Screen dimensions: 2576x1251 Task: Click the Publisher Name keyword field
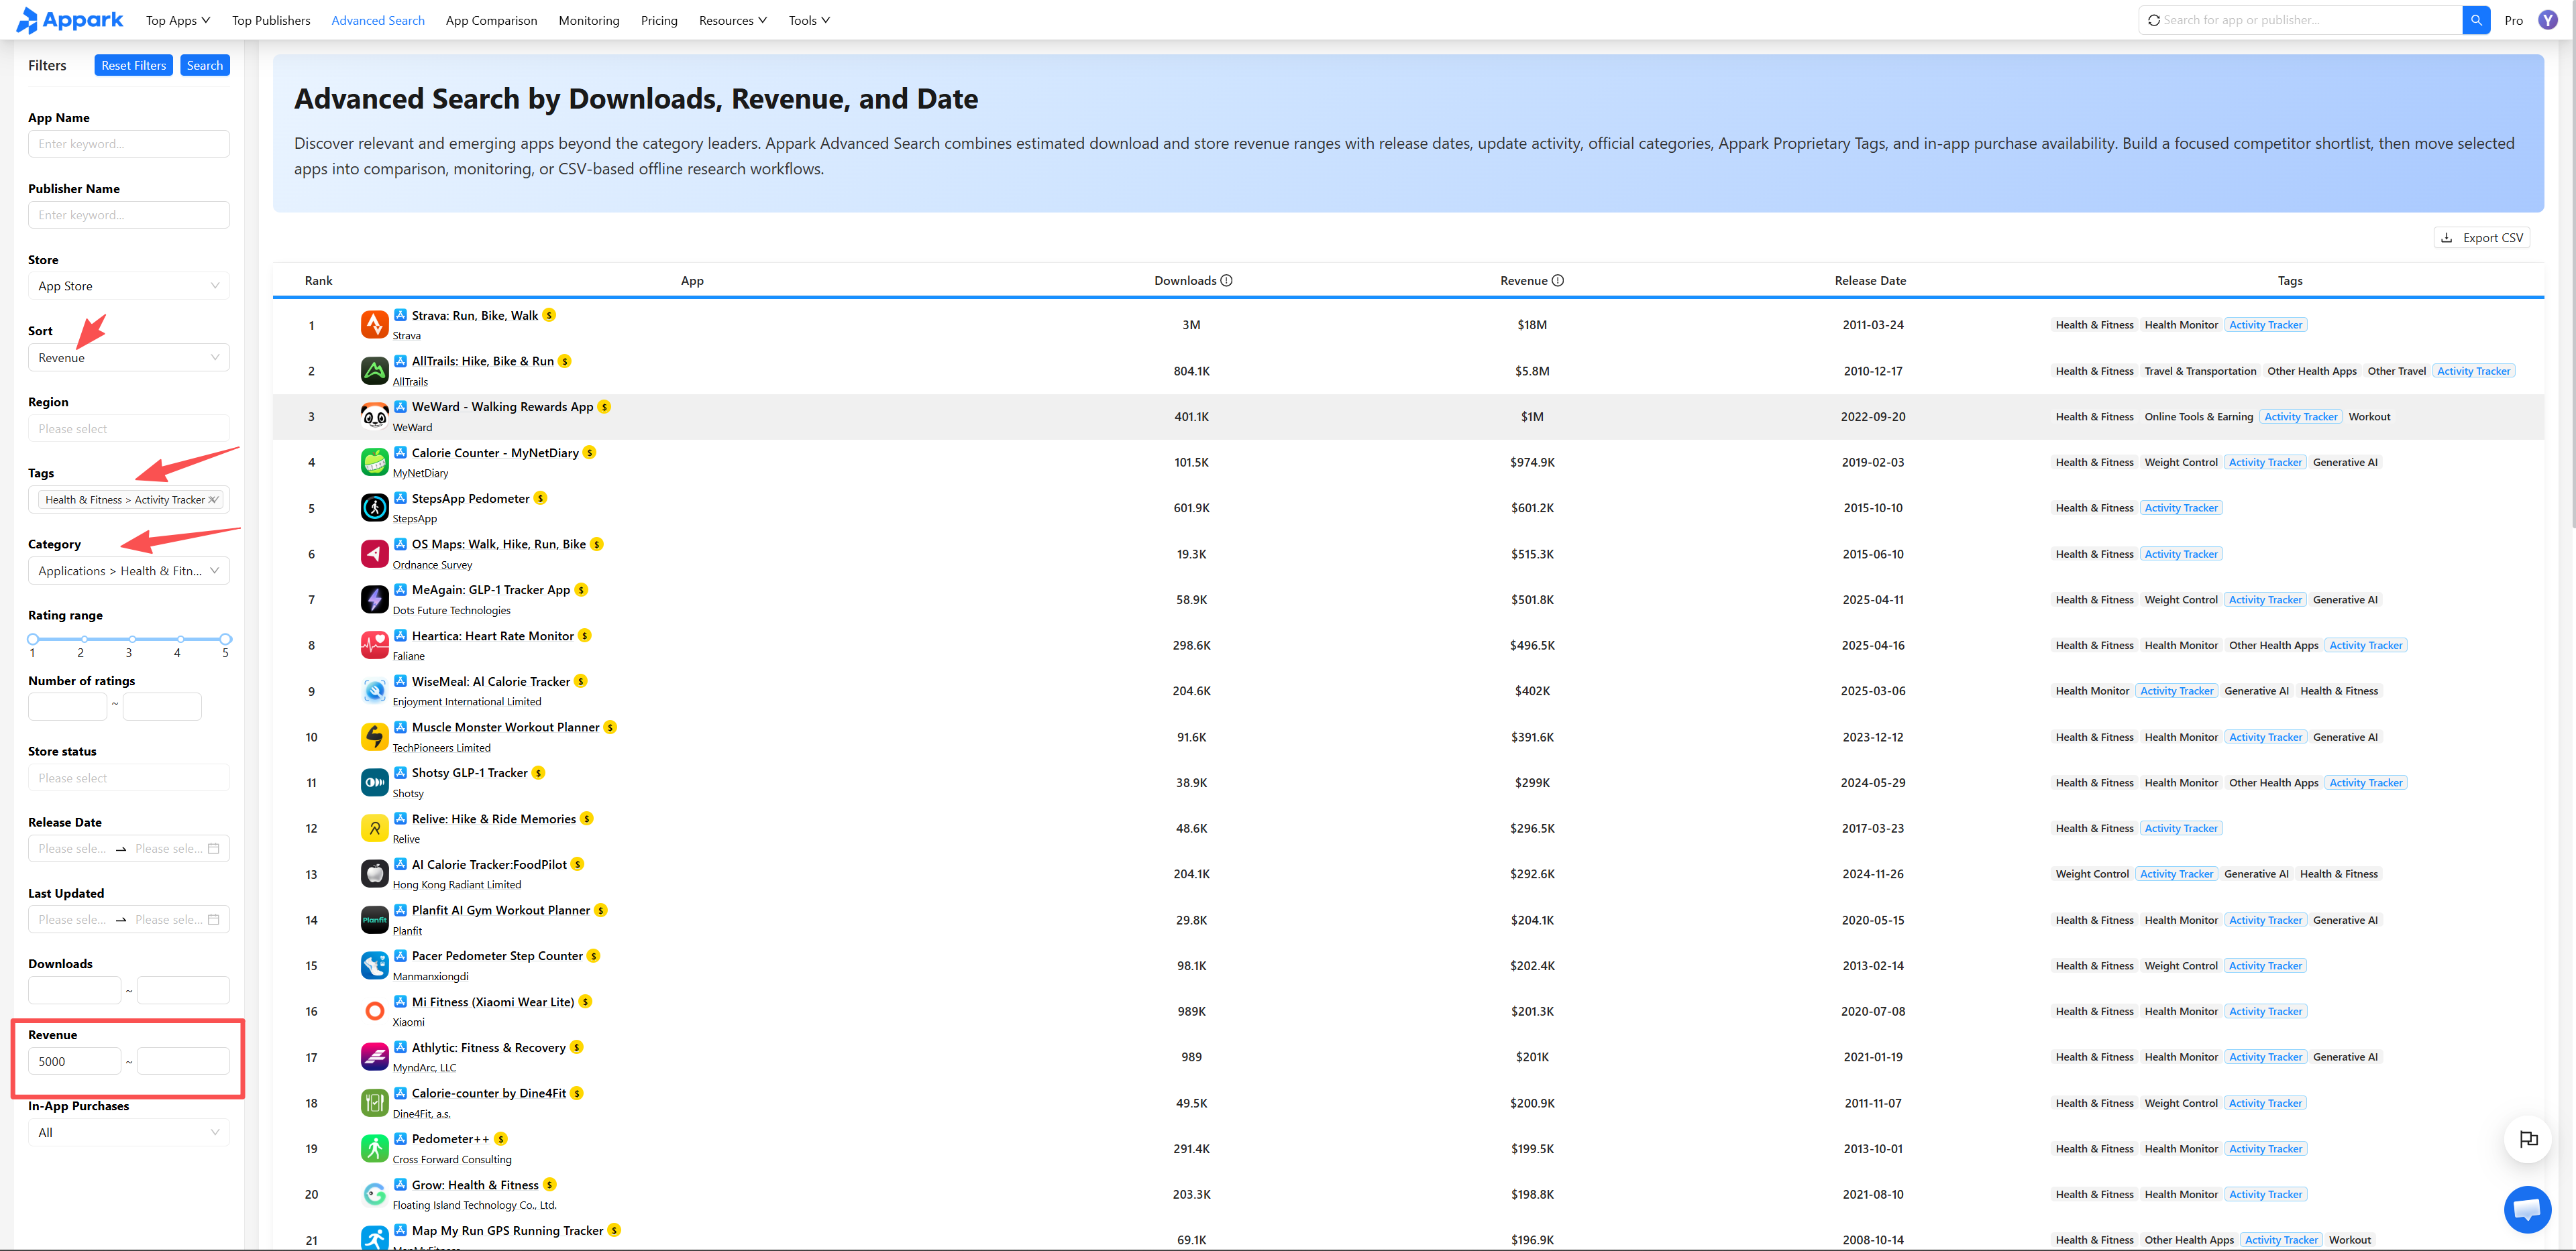pyautogui.click(x=129, y=215)
